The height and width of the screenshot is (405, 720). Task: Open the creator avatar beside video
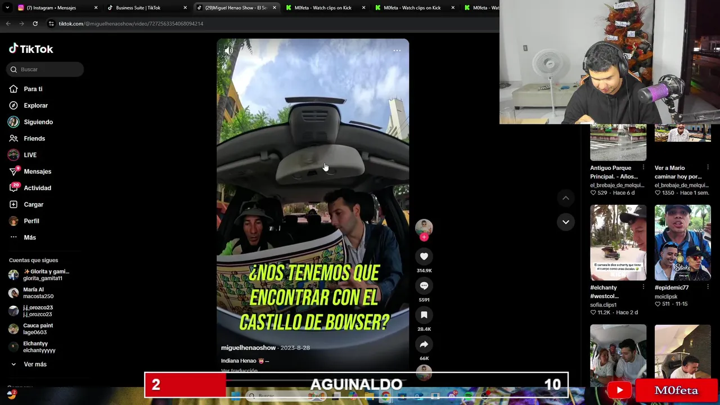(424, 227)
